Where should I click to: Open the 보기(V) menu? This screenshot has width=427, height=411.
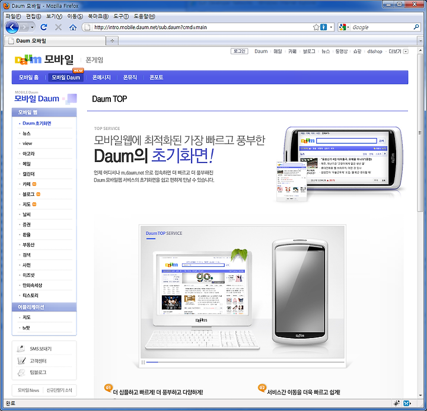tap(54, 17)
